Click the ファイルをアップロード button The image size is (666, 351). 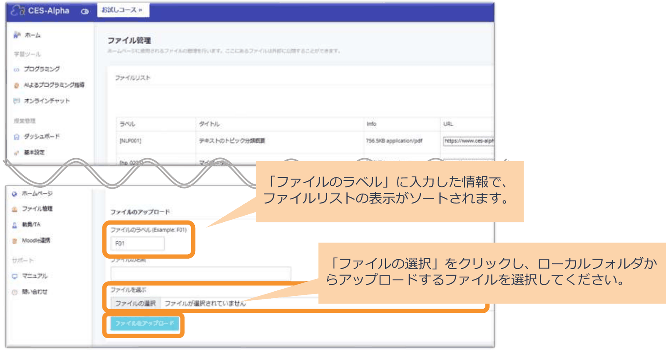(x=144, y=323)
